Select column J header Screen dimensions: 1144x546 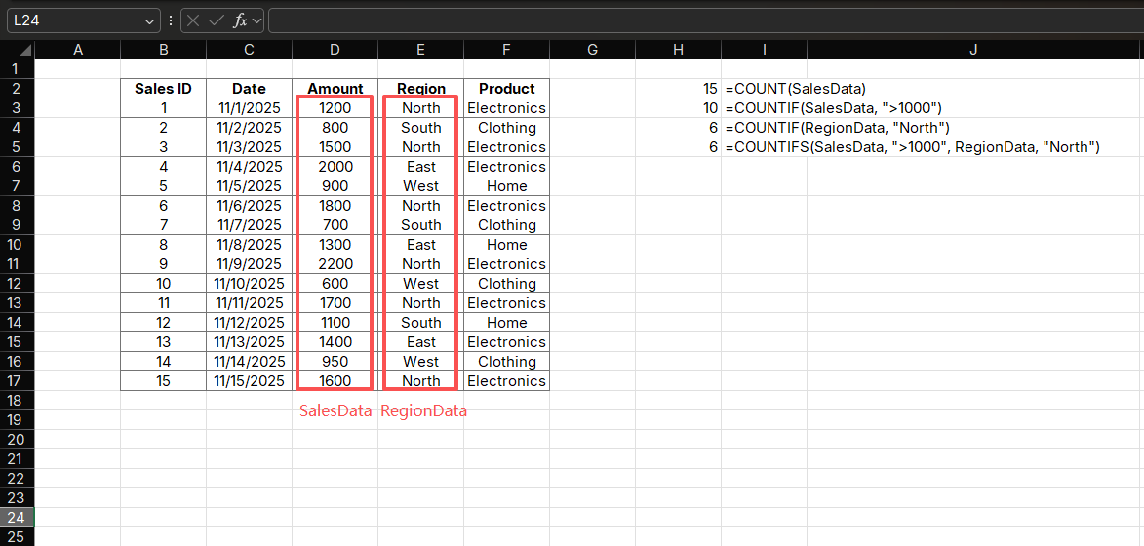(973, 50)
